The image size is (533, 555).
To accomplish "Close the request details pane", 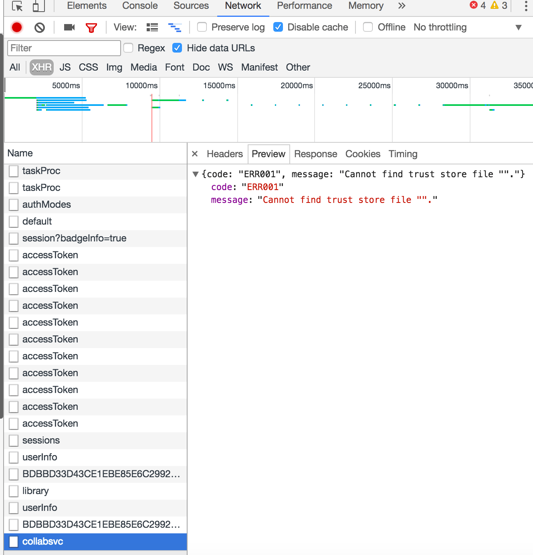I will pos(195,154).
